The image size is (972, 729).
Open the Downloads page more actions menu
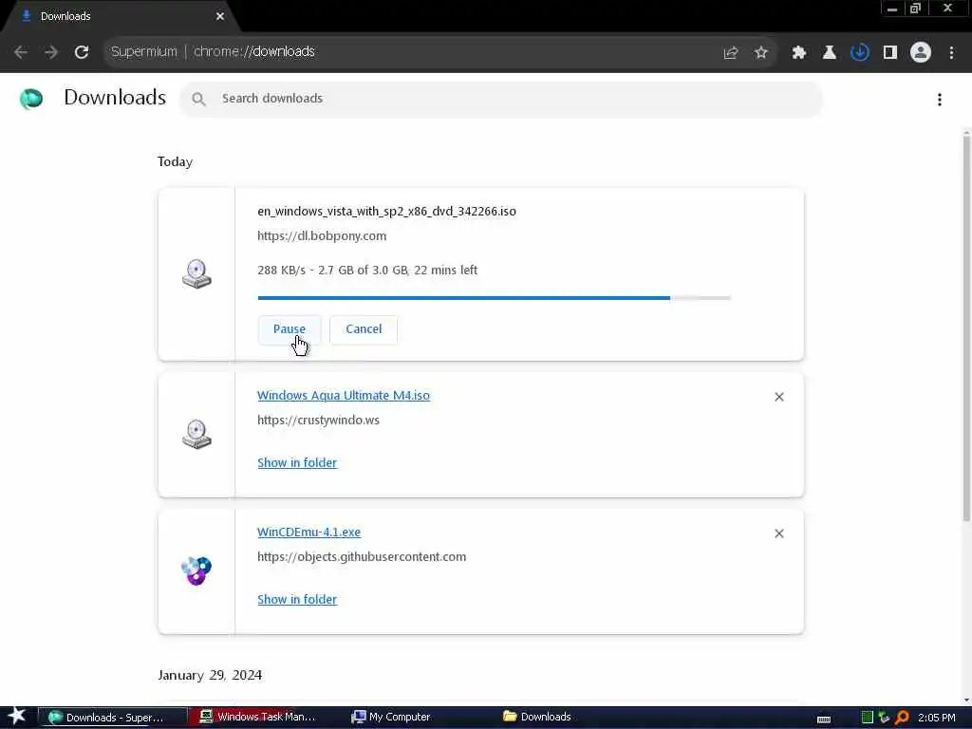[940, 99]
